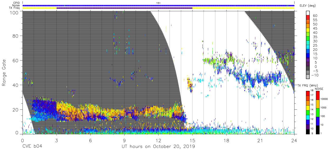The image size is (331, 152).
Task: Click the 'CPID' label at top left
Action: click(x=16, y=3)
